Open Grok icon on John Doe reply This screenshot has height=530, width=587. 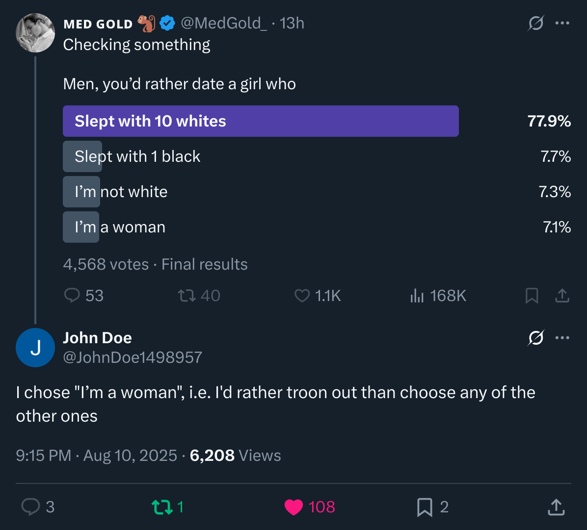coord(536,338)
